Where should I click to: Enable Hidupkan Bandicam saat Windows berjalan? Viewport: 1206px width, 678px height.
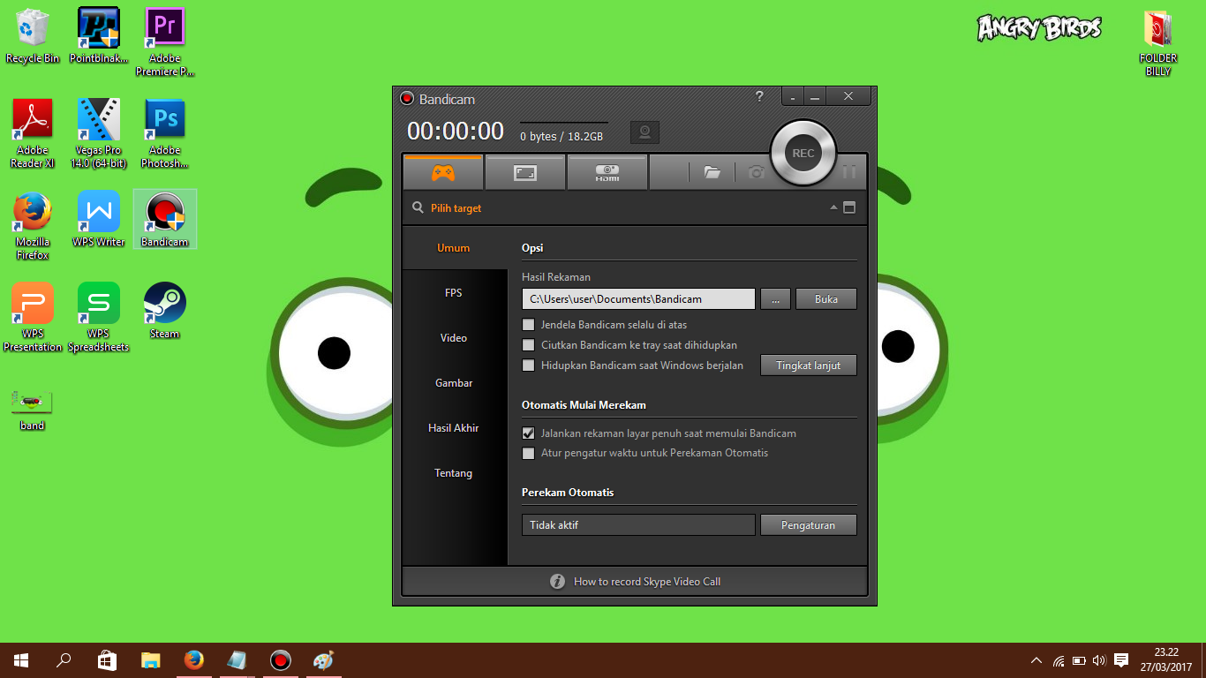(529, 365)
